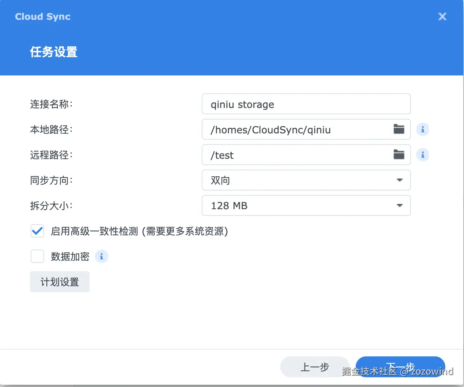This screenshot has width=464, height=387.
Task: Close the Cloud Sync dialog
Action: coord(442,16)
